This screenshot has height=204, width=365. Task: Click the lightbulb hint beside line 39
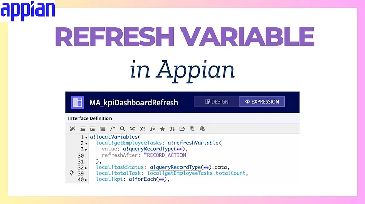tap(71, 173)
